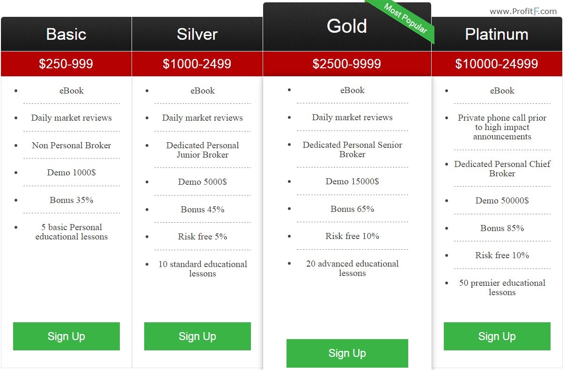Click the Gold plan Sign Up button

(x=347, y=353)
